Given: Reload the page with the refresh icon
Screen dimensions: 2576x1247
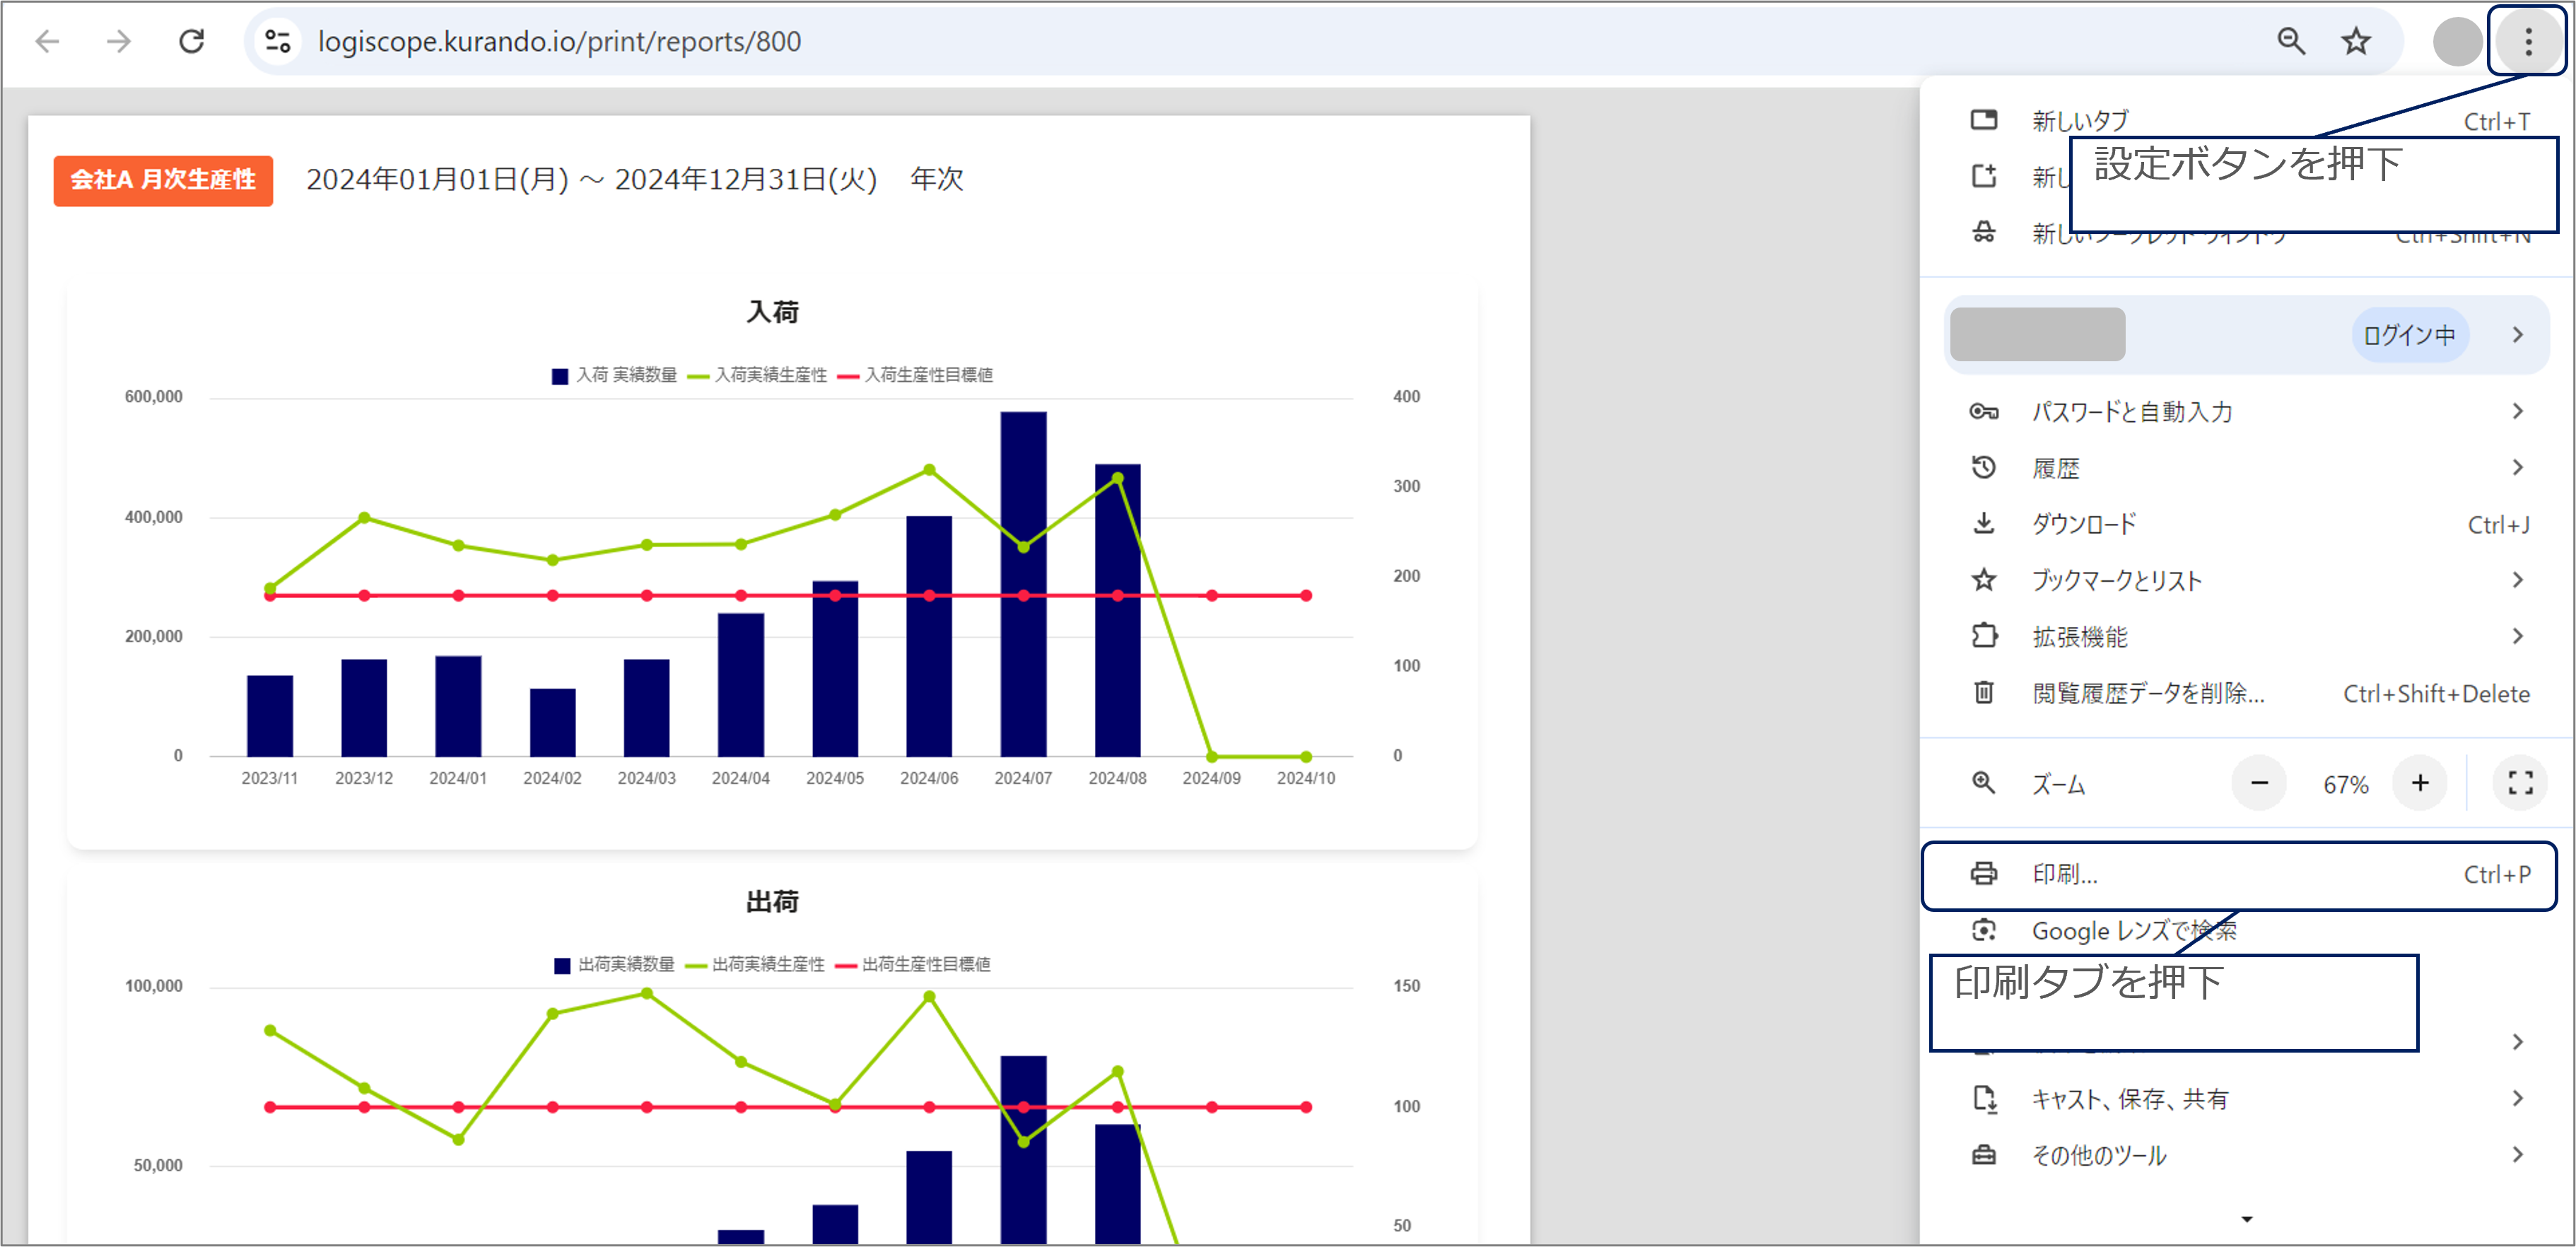Looking at the screenshot, I should click(191, 42).
